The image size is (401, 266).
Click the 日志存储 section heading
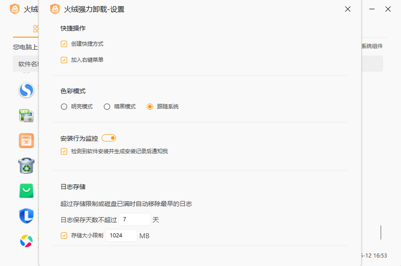pyautogui.click(x=73, y=186)
